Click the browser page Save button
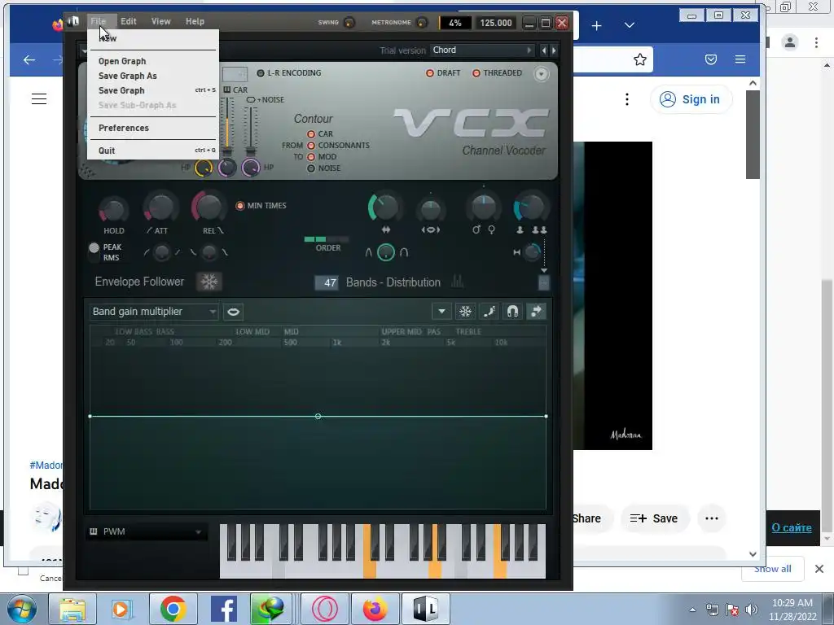 tap(654, 518)
